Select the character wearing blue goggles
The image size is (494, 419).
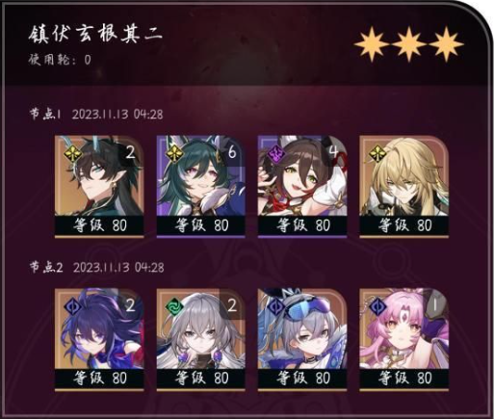coord(302,340)
